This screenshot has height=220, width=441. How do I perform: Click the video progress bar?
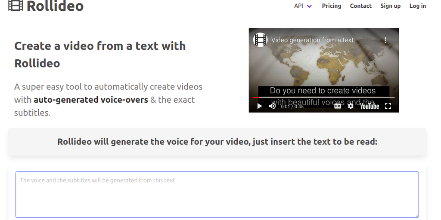(323, 98)
